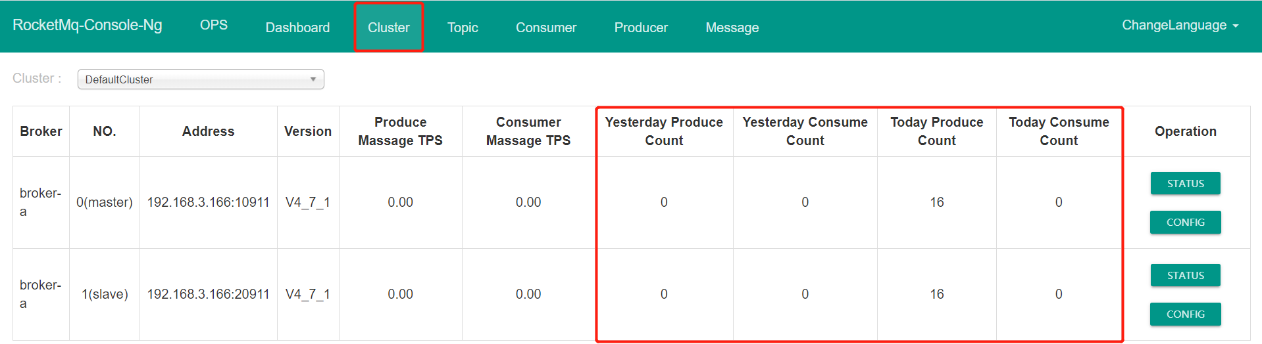Screen dimensions: 1262x344
Task: Open the Consumer tab
Action: coord(545,28)
